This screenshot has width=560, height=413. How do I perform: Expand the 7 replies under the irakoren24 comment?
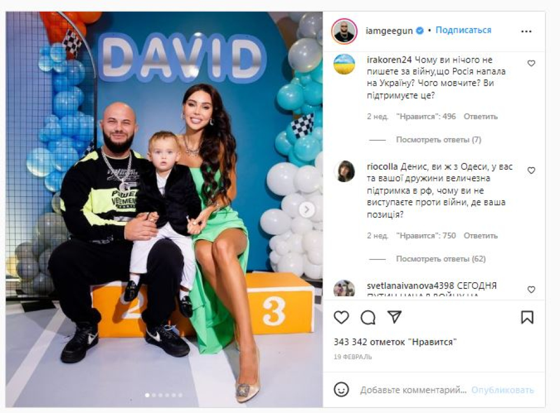438,140
